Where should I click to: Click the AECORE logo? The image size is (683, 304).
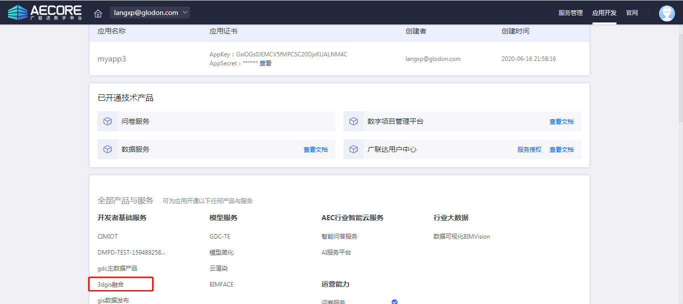pos(45,12)
